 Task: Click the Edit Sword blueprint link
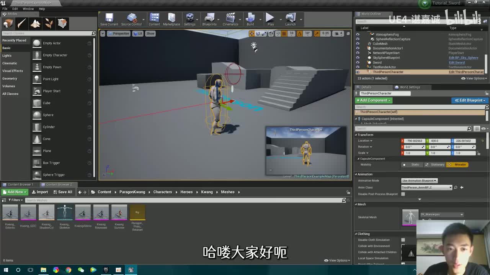point(456,63)
